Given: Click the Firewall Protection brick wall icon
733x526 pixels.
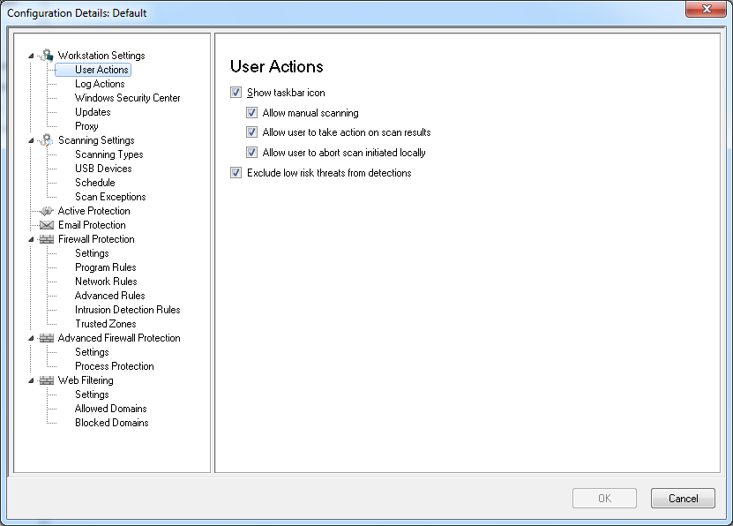Looking at the screenshot, I should [x=47, y=239].
